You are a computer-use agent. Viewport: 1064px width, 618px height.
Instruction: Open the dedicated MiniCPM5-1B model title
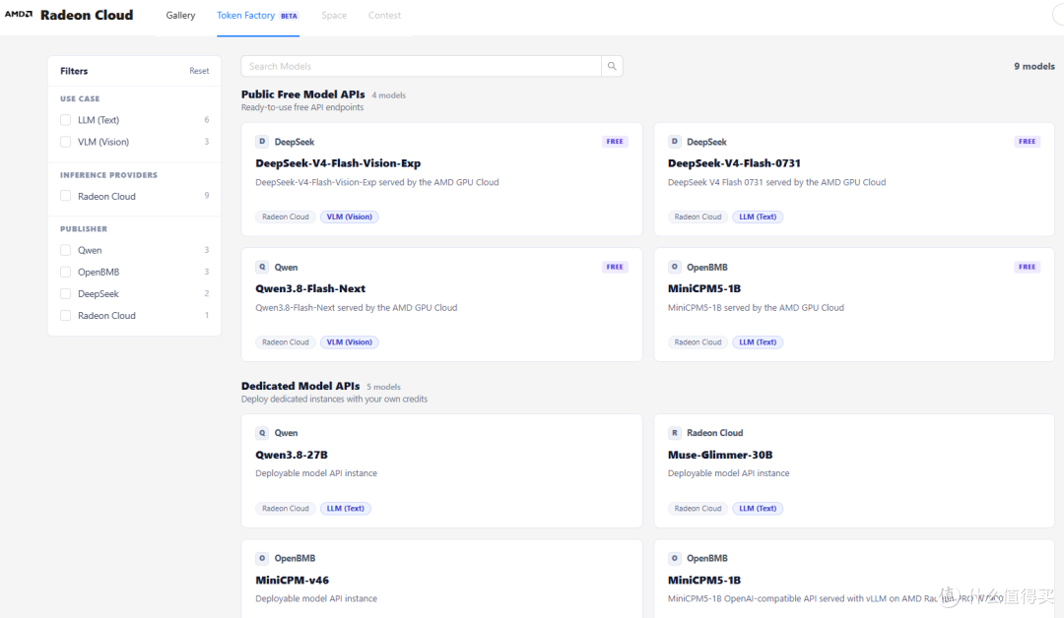point(704,580)
